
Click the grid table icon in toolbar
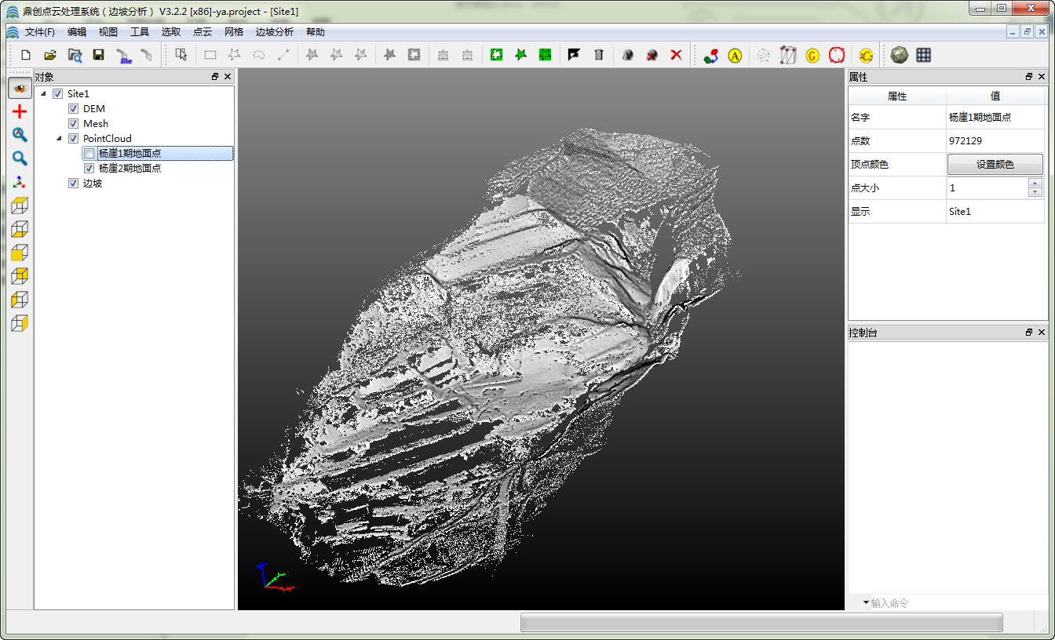pyautogui.click(x=924, y=55)
